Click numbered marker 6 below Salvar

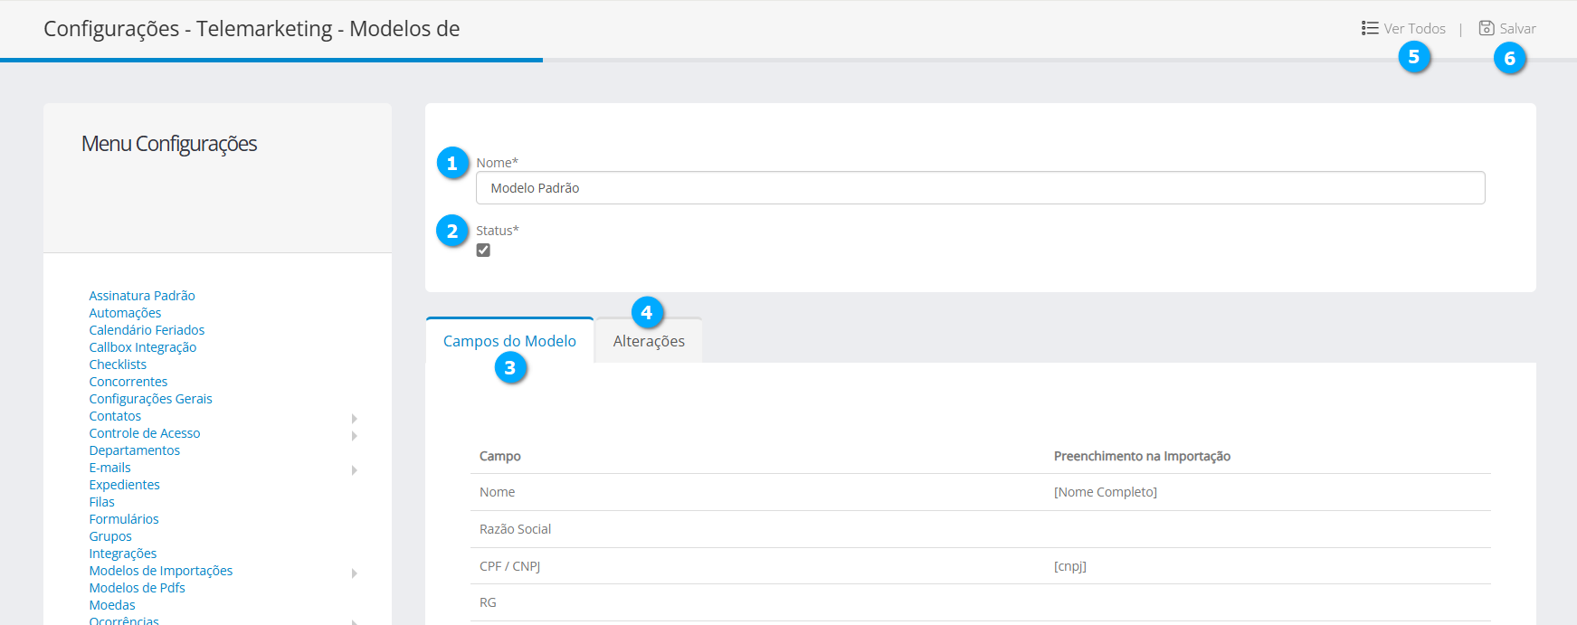(x=1509, y=59)
